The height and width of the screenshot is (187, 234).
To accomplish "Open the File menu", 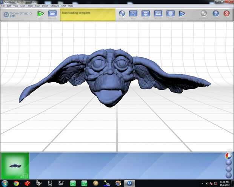I will click(x=3, y=6).
